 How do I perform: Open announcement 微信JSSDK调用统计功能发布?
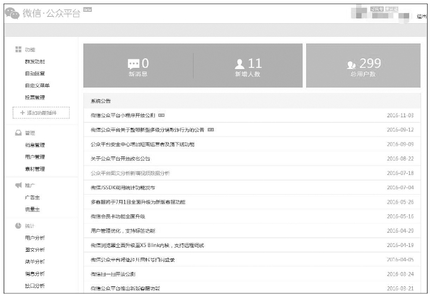123,187
